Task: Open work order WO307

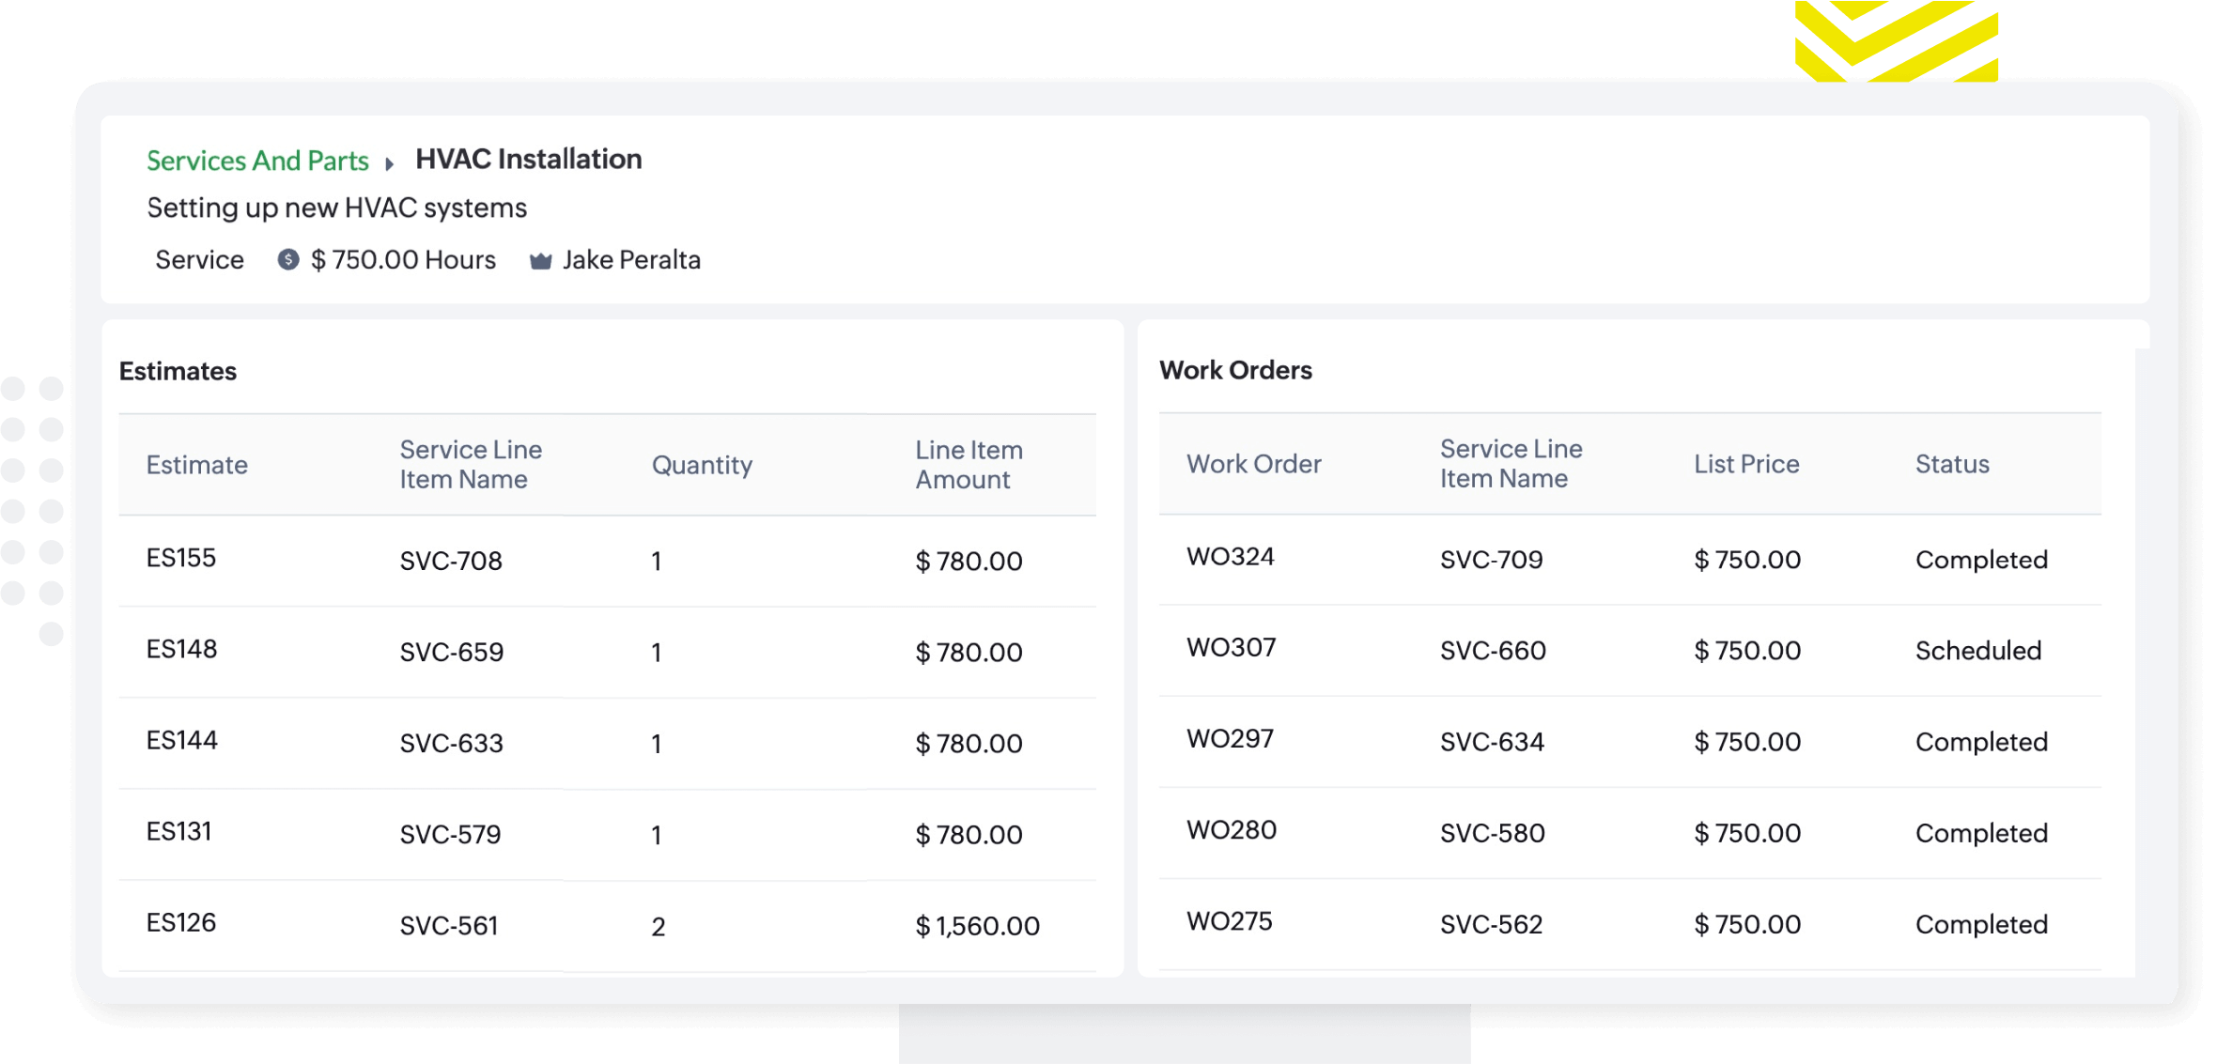Action: coord(1231,648)
